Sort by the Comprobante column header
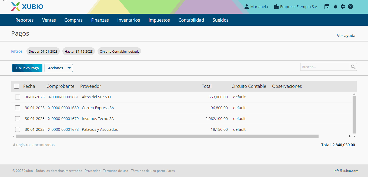 [x=60, y=86]
